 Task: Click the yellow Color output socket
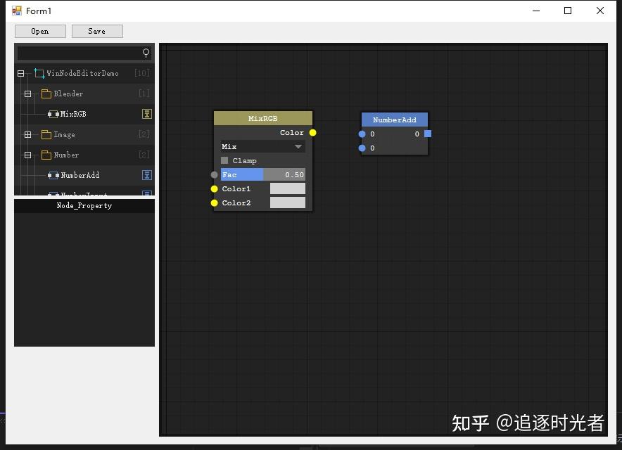[312, 132]
